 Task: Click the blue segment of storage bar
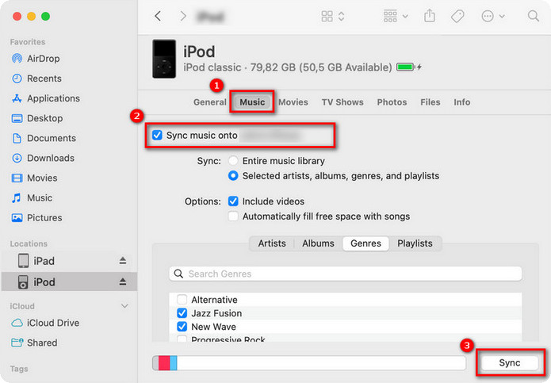click(174, 363)
